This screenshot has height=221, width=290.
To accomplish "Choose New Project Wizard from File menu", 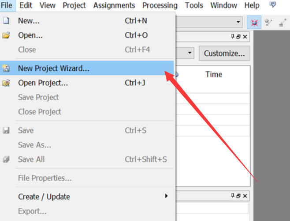I will [x=53, y=69].
